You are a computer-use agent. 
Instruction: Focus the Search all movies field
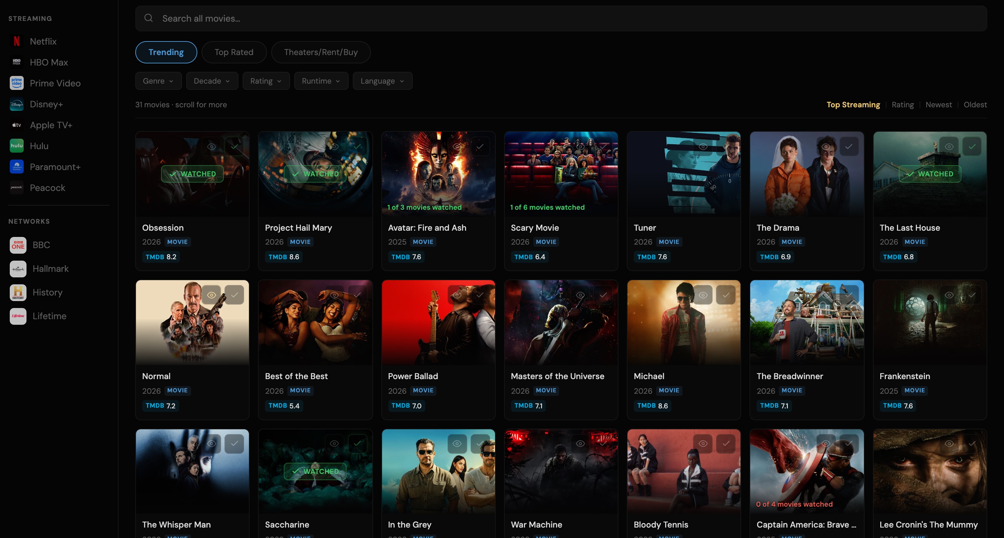tap(561, 18)
